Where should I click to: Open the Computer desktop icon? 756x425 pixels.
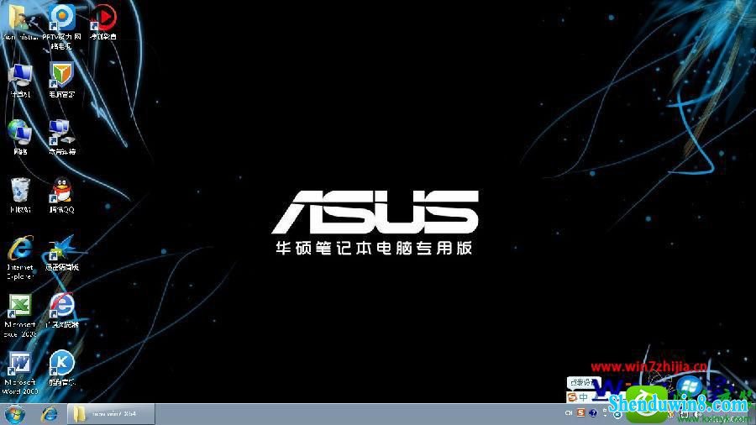click(x=20, y=80)
